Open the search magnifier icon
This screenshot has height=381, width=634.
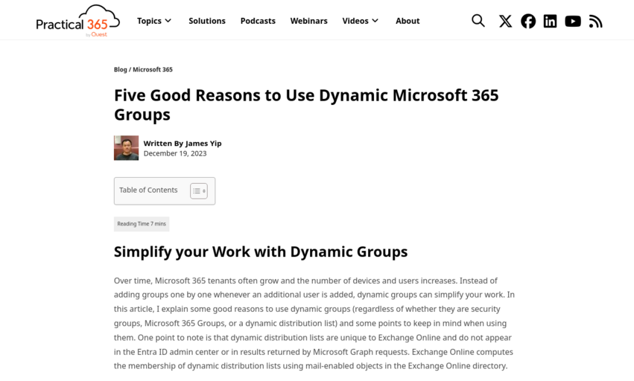pos(478,21)
